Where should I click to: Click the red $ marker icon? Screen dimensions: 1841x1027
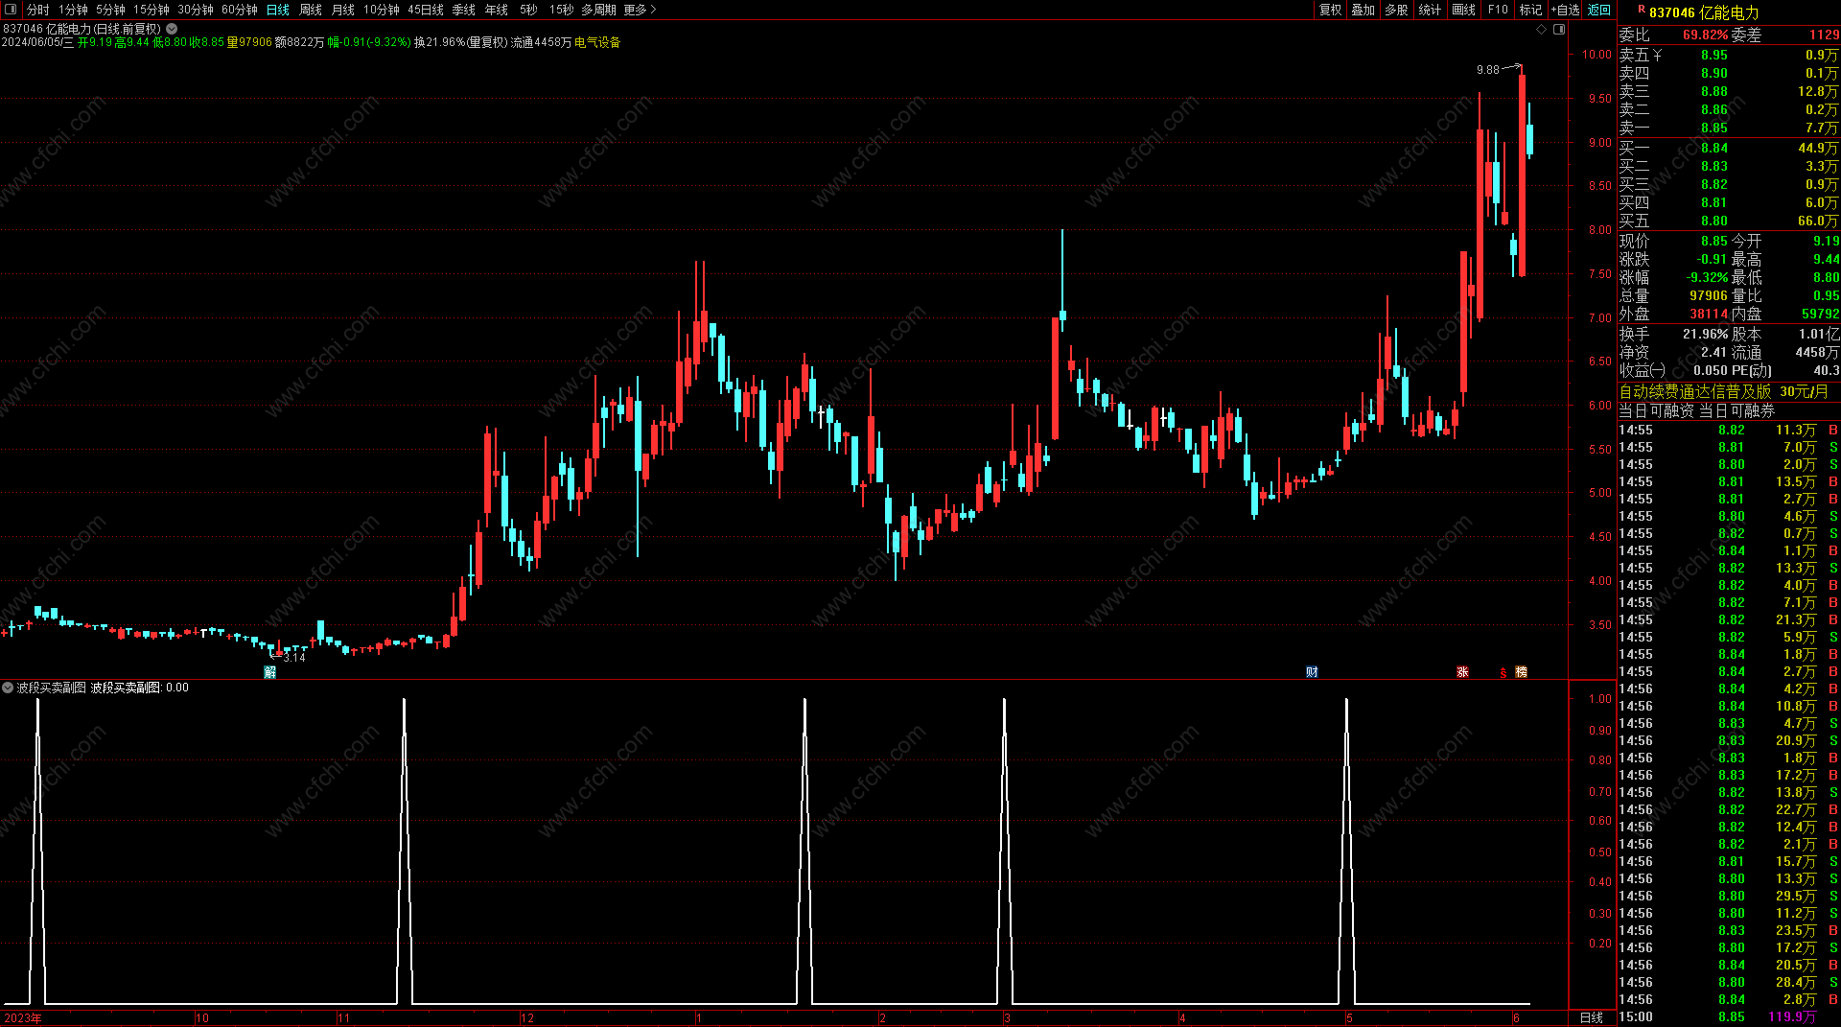pos(1503,673)
